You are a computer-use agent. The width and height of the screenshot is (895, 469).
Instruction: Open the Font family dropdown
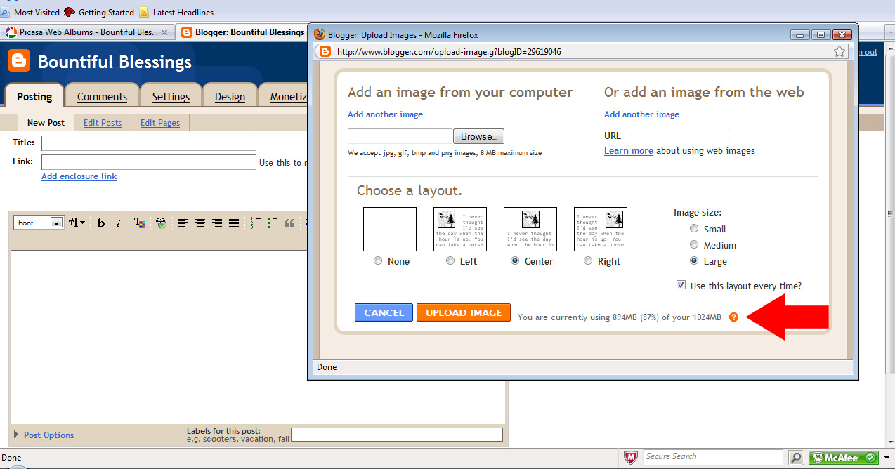click(x=39, y=223)
